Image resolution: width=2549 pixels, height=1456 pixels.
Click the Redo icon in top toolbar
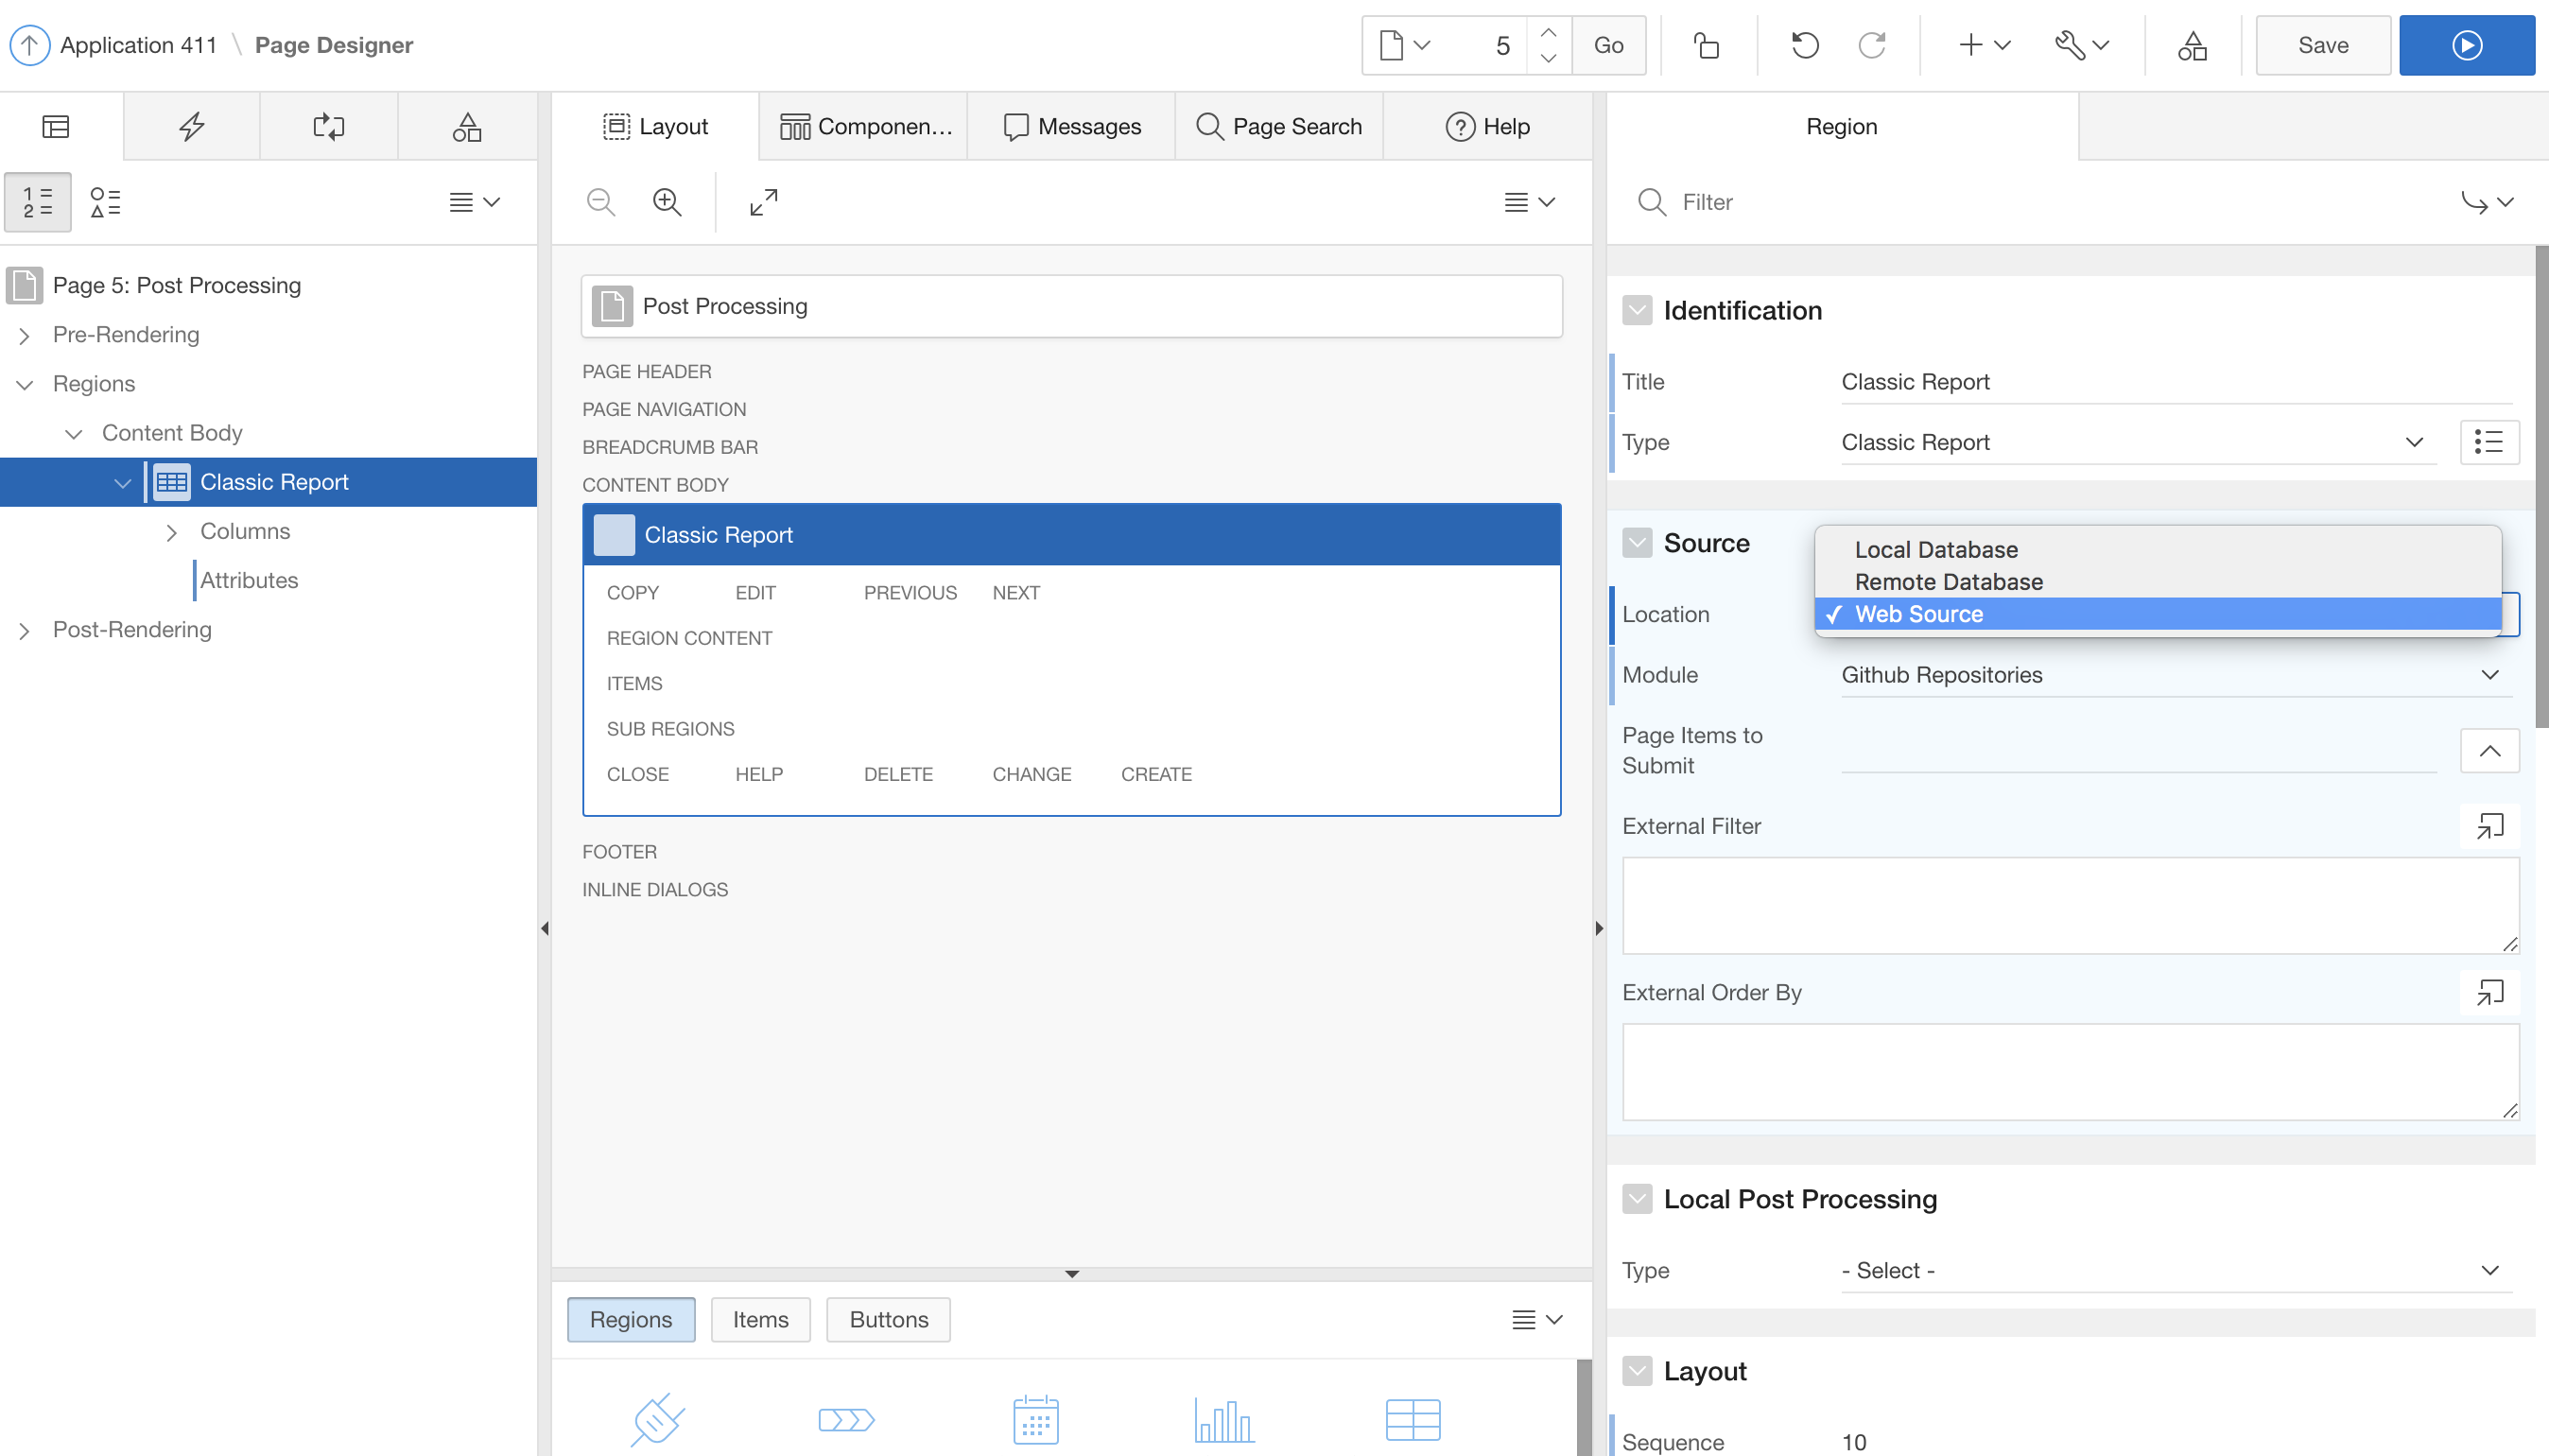(1871, 45)
